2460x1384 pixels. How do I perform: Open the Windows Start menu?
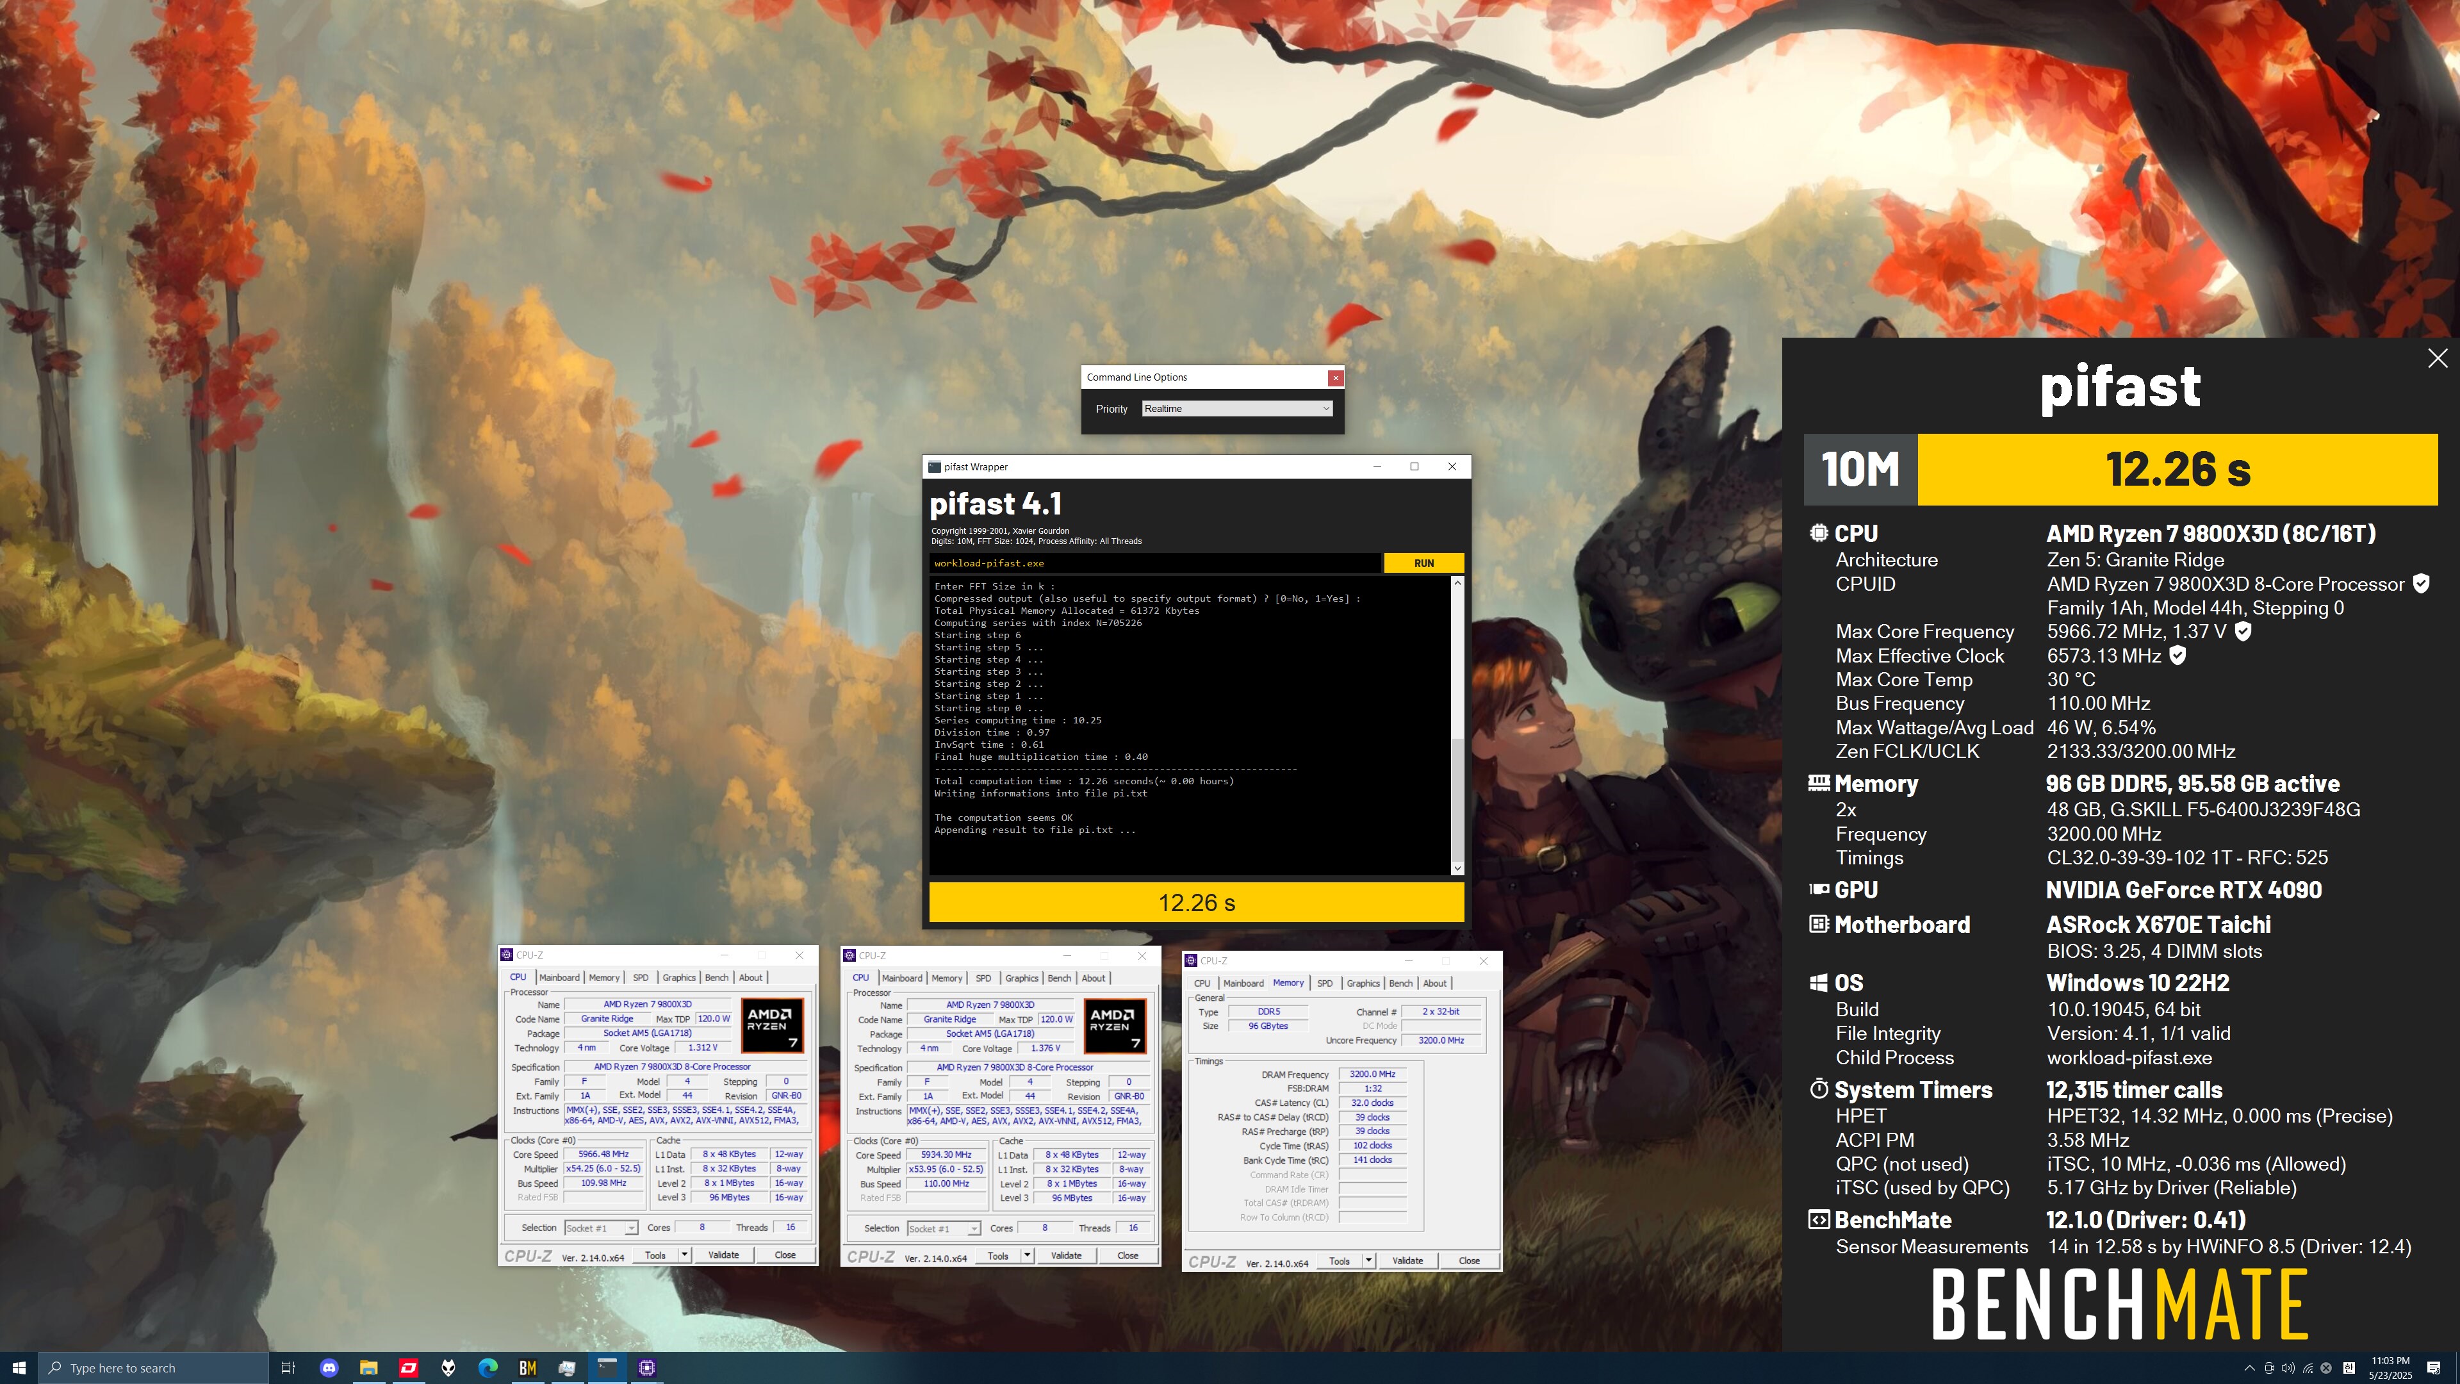19,1368
